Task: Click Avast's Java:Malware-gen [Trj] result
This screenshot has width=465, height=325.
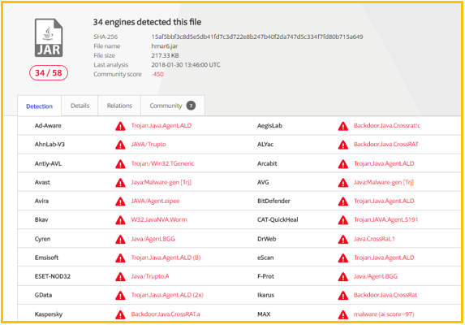Action: [161, 182]
